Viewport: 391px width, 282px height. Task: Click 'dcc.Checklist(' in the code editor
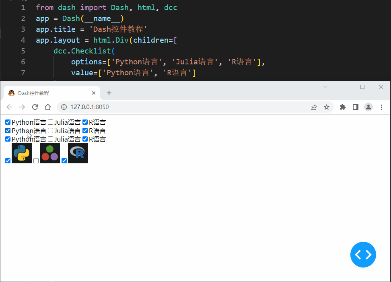[84, 51]
